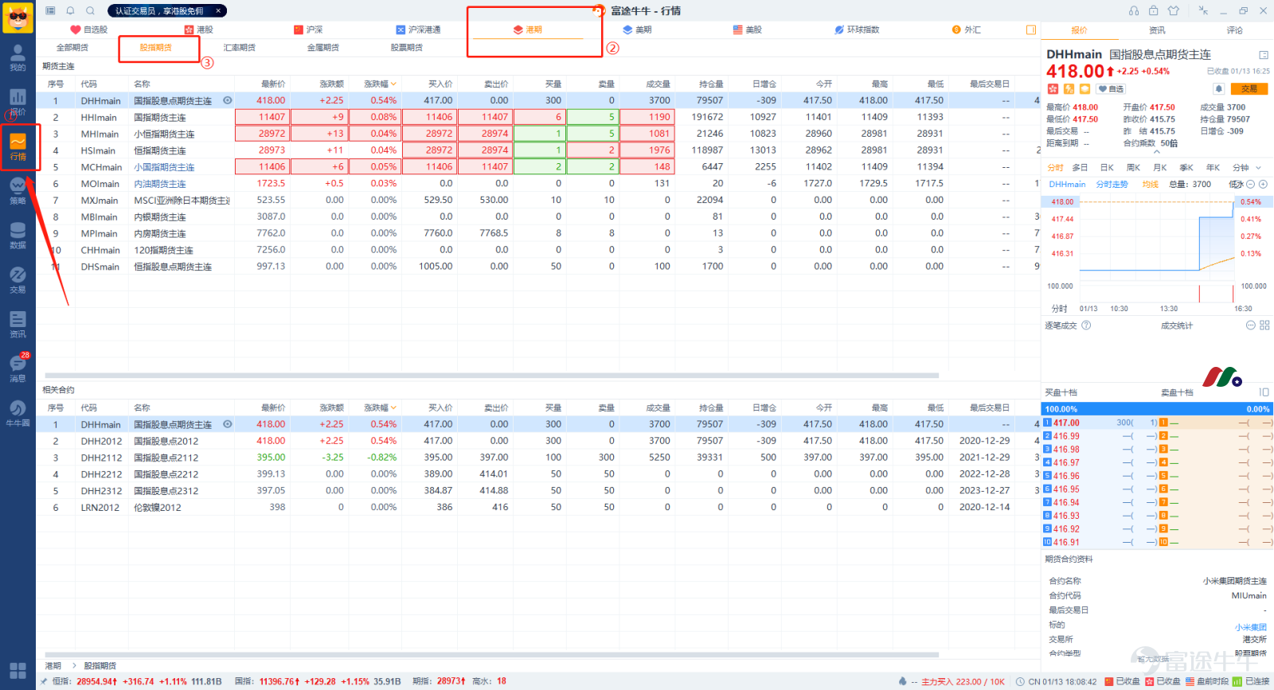
Task: Expand the 分钟 interval dropdown
Action: pos(1258,168)
